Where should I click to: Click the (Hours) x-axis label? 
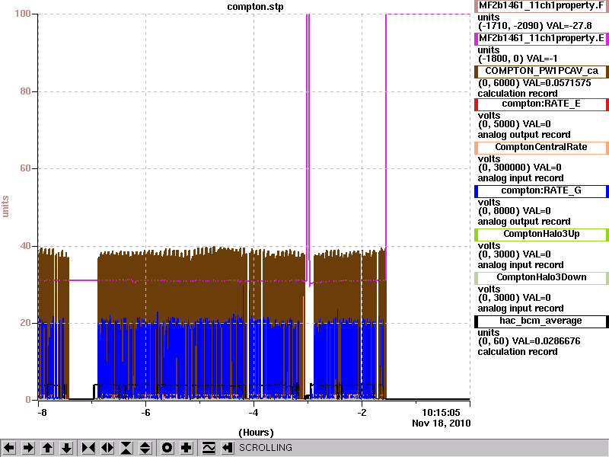click(x=256, y=433)
